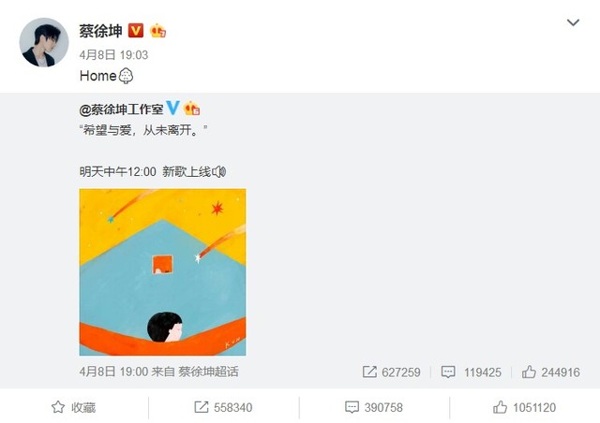
Task: Click the blue V badge of 蔡徐坤工作室
Action: tap(172, 109)
